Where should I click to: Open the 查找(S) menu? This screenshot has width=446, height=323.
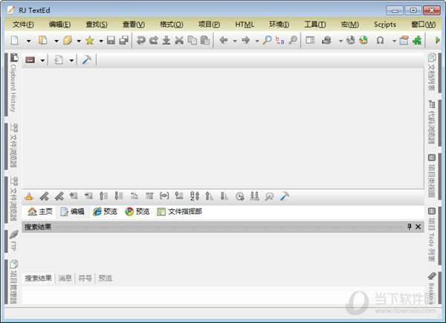tap(97, 25)
